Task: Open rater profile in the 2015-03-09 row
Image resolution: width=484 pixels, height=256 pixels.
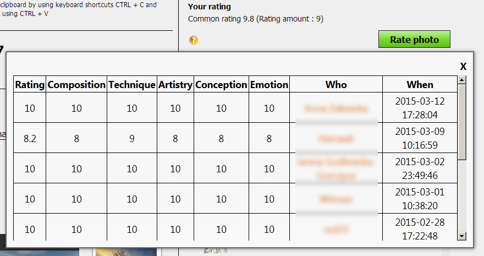Action: (335, 139)
